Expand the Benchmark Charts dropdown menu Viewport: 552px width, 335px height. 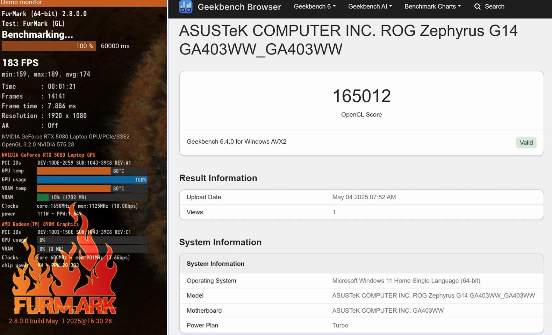pos(433,6)
